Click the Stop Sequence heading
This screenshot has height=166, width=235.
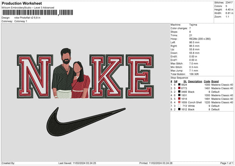pyautogui.click(x=179, y=78)
